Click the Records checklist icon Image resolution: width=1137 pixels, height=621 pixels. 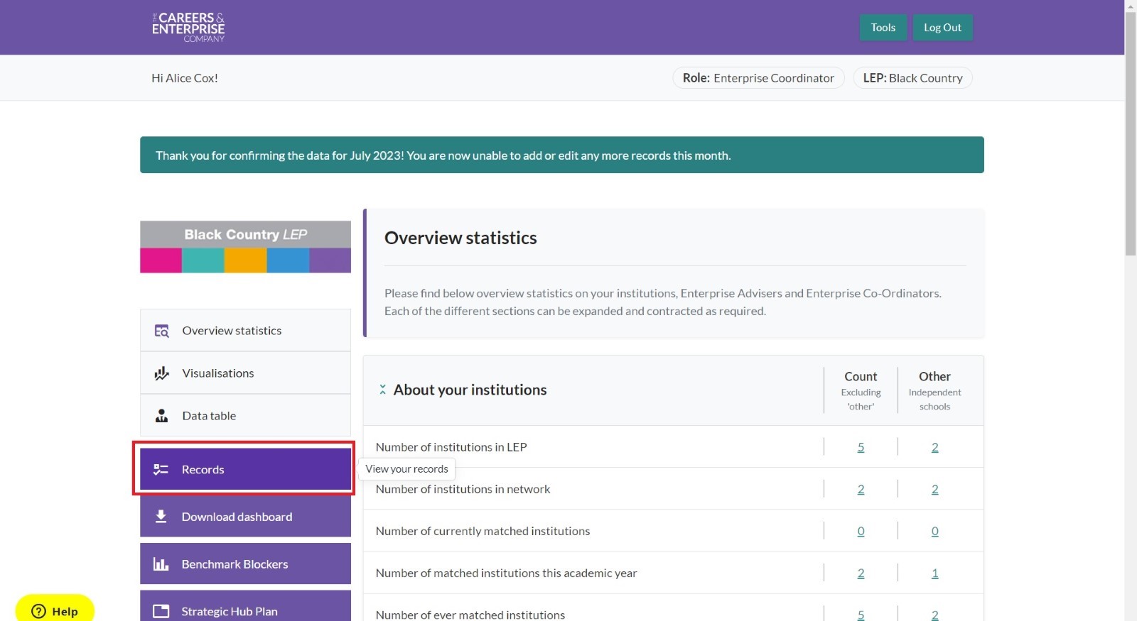click(x=161, y=470)
